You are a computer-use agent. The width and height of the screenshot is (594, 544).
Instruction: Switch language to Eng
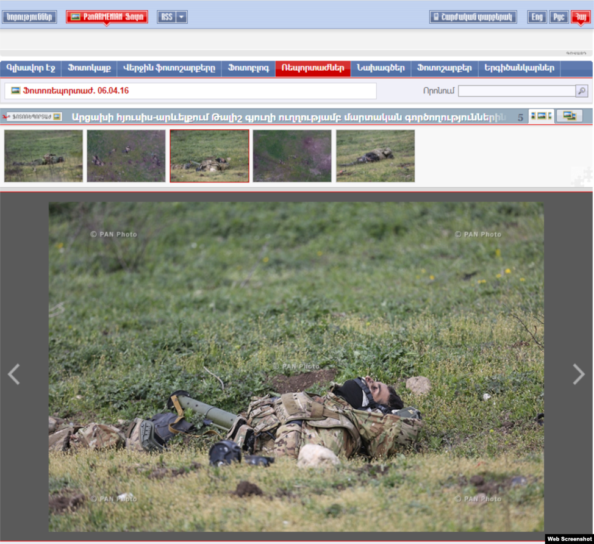[x=537, y=17]
